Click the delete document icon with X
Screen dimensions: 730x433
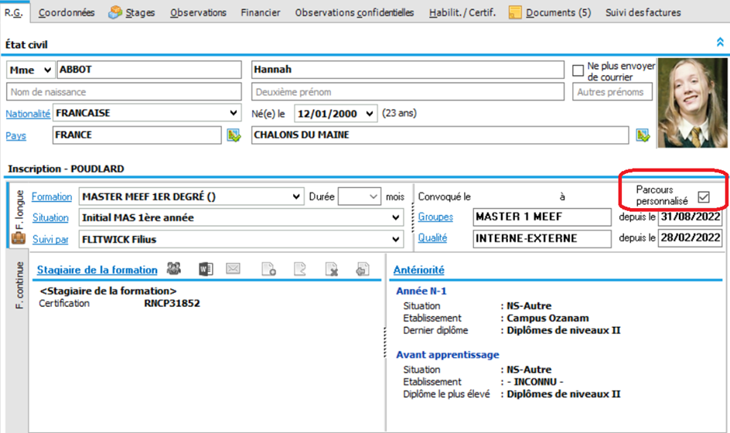pyautogui.click(x=331, y=269)
